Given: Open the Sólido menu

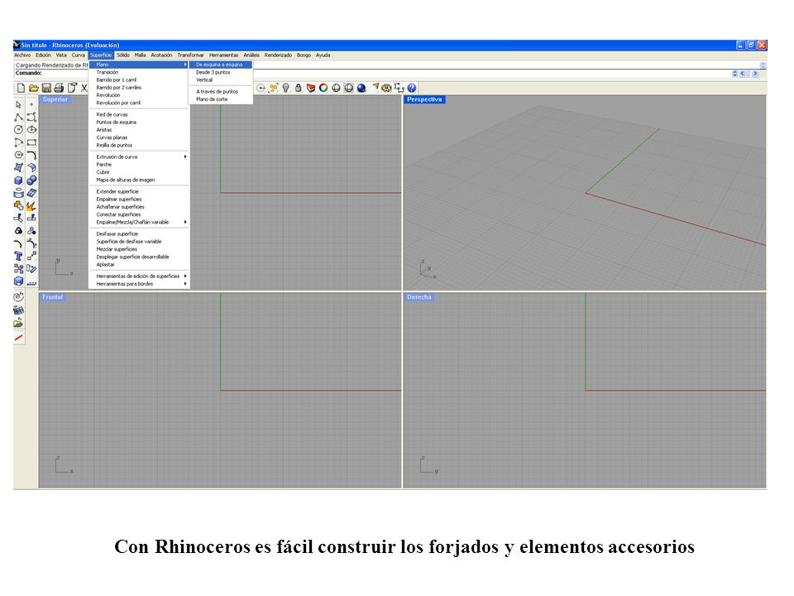Looking at the screenshot, I should (123, 55).
